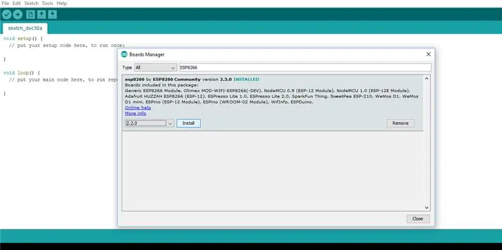Open the More info link

tap(136, 113)
